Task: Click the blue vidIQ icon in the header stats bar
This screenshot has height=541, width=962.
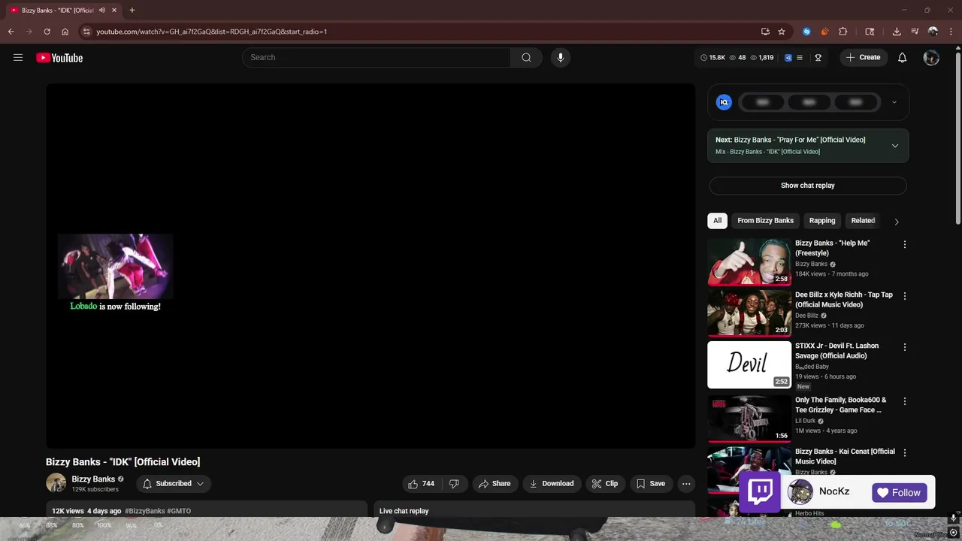Action: click(x=788, y=58)
